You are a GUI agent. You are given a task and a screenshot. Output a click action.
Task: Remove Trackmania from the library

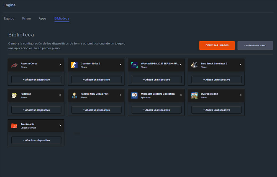point(60,125)
